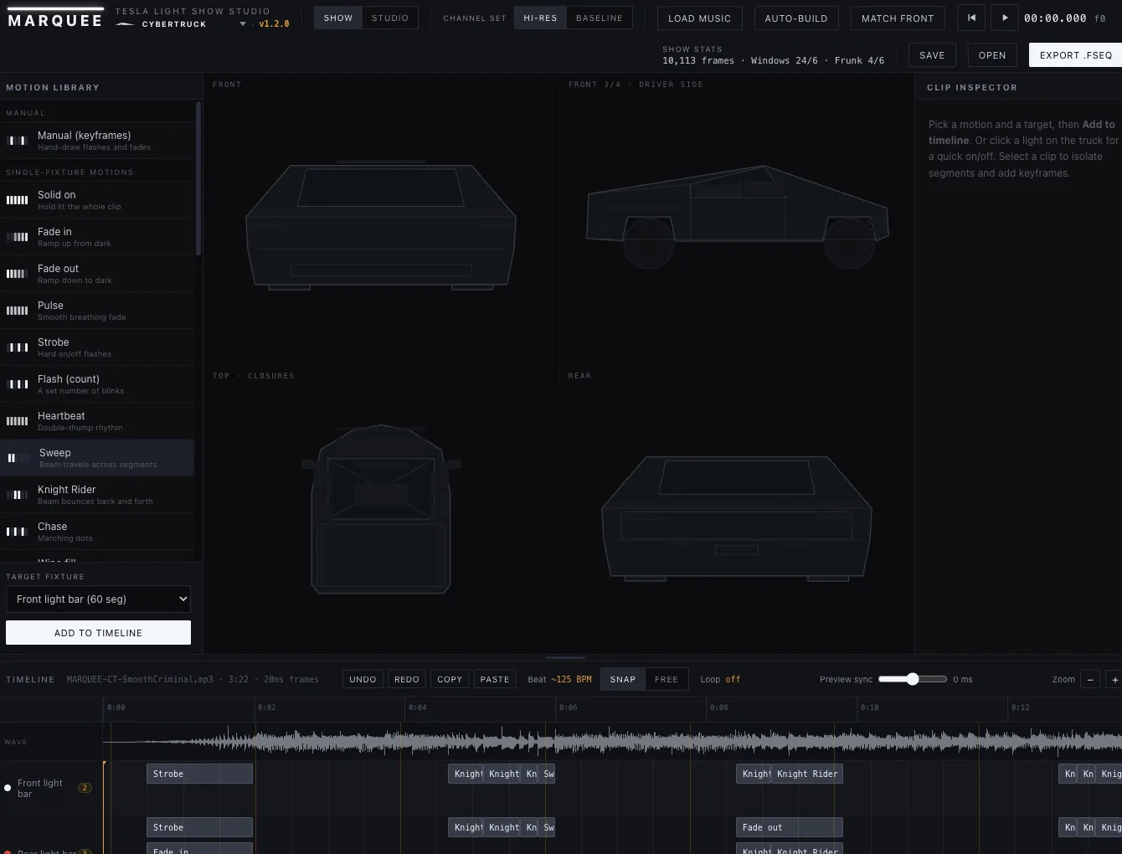The width and height of the screenshot is (1122, 854).
Task: Click LOAD MUSIC button
Action: tap(699, 18)
